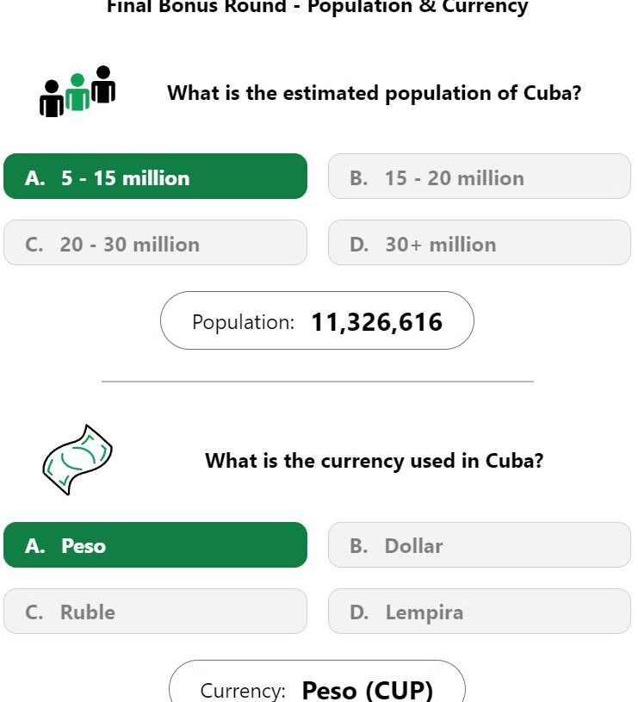
Task: Pick the Ruble answer option
Action: click(x=155, y=612)
